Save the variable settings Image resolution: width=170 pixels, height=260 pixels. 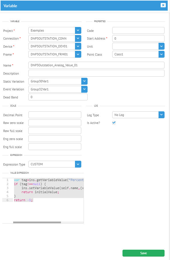coord(143,253)
